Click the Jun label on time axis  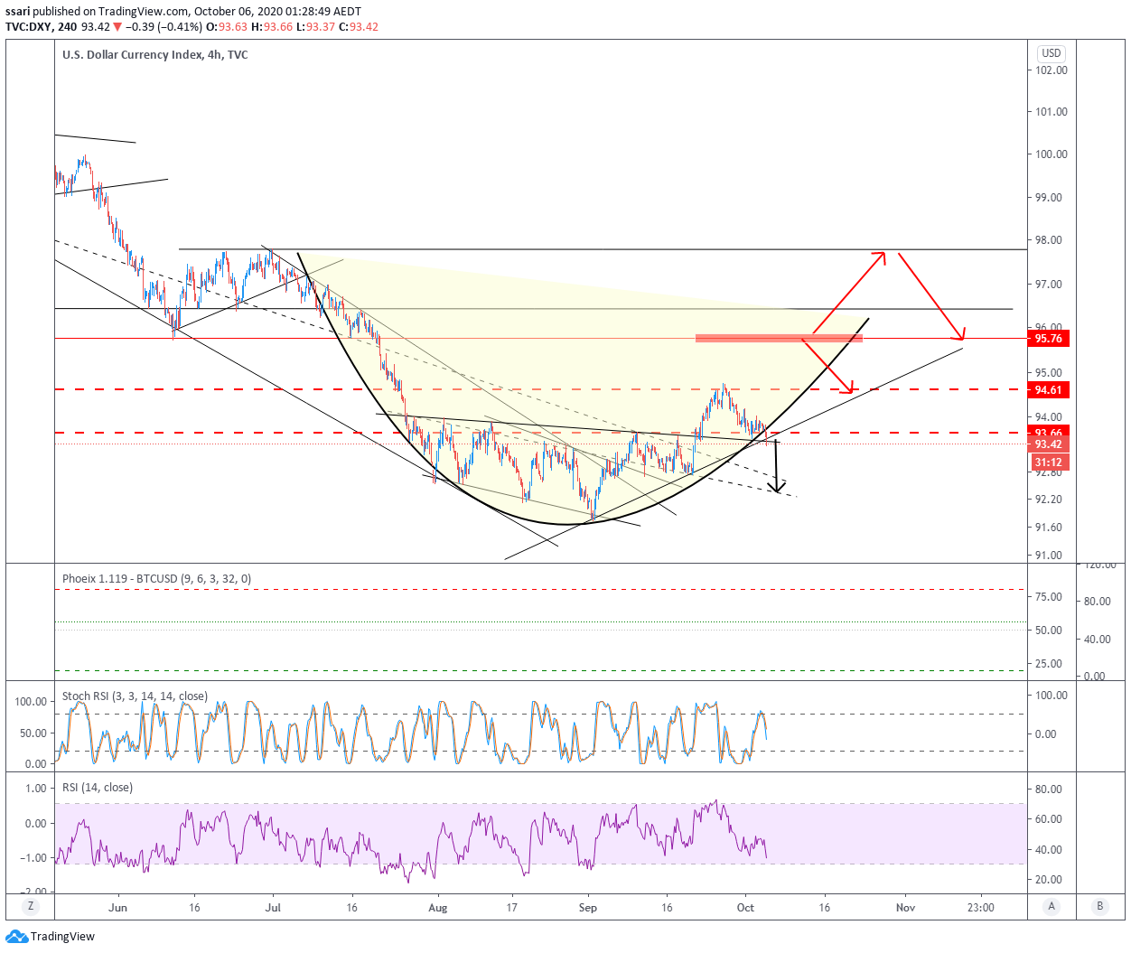(117, 908)
